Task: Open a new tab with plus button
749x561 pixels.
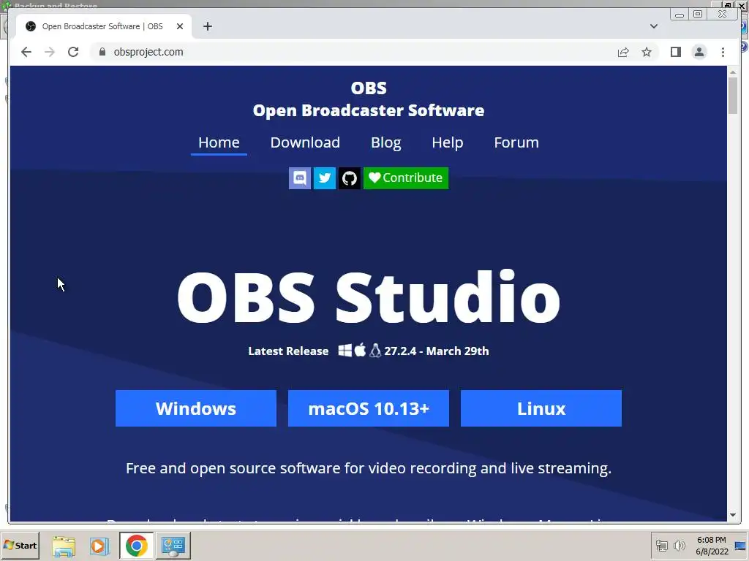Action: coord(207,26)
